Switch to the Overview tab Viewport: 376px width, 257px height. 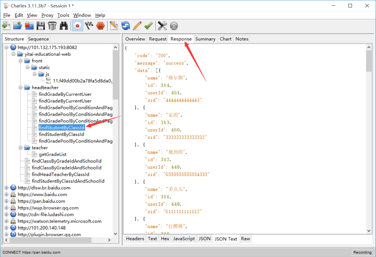click(135, 39)
